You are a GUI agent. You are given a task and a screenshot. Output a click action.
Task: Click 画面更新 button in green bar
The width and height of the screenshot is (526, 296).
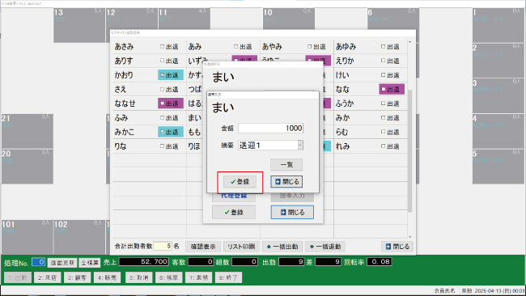coord(62,263)
